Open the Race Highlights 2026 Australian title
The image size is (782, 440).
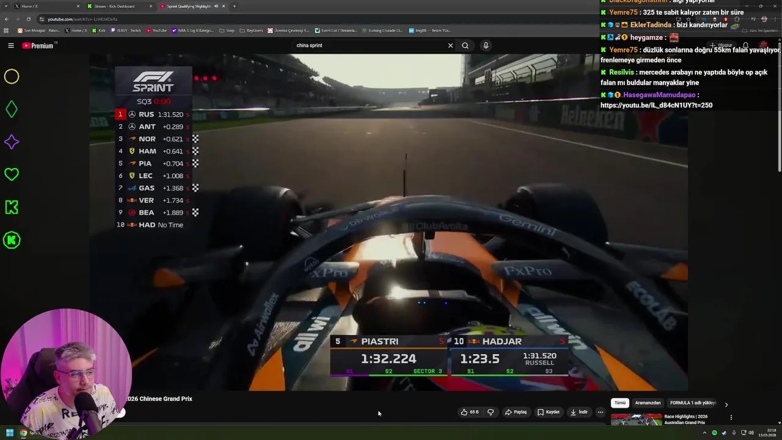click(685, 419)
